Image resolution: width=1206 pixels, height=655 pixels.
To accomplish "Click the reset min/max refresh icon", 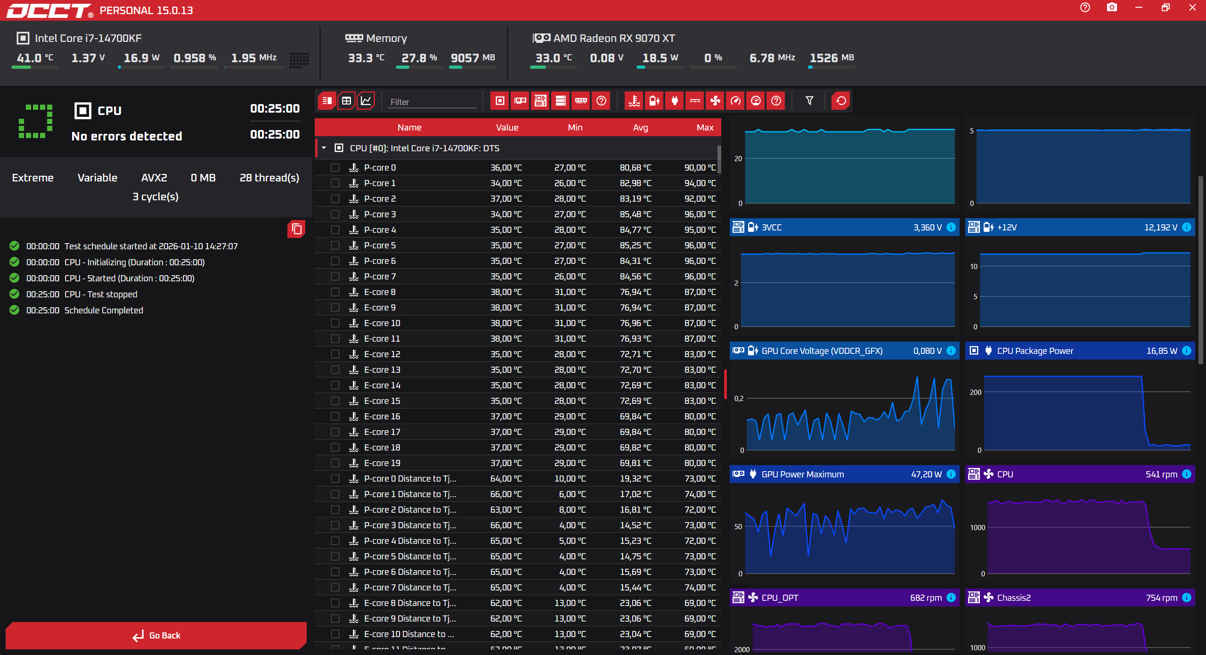I will point(841,101).
